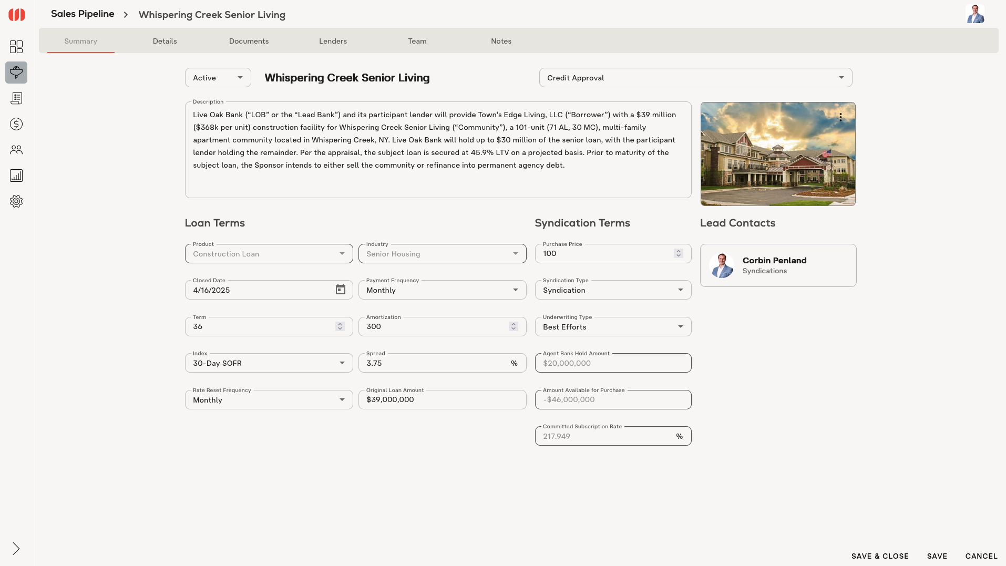Switch to the Notes tab
Viewport: 1006px width, 566px height.
coord(501,41)
